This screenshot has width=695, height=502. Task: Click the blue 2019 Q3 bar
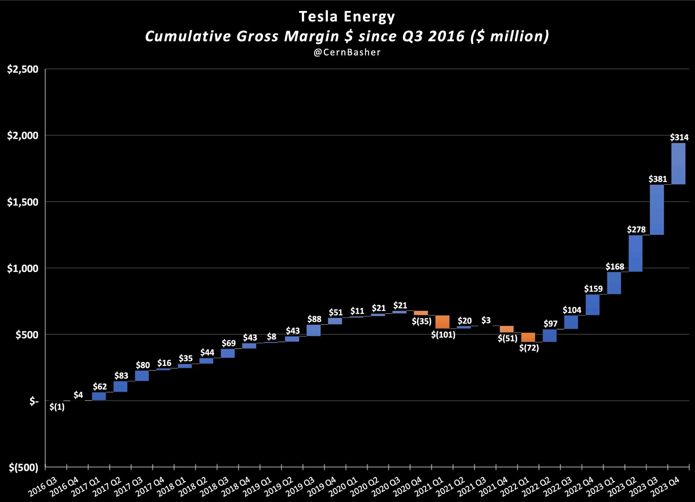(313, 330)
